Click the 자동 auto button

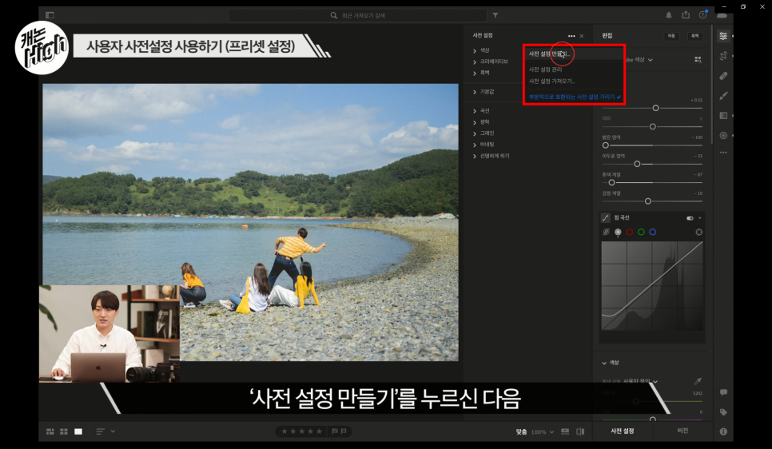(671, 36)
